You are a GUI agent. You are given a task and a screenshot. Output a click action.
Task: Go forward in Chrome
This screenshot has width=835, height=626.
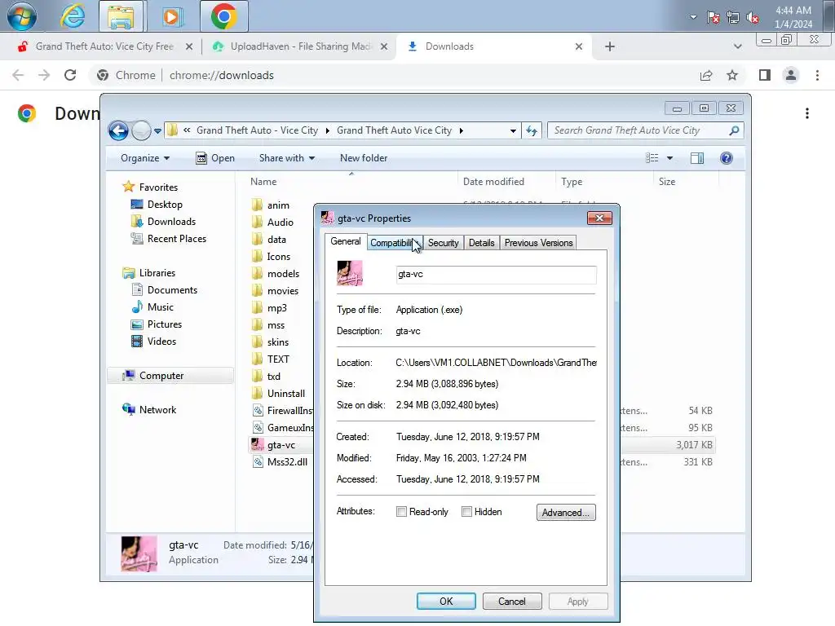[x=44, y=75]
